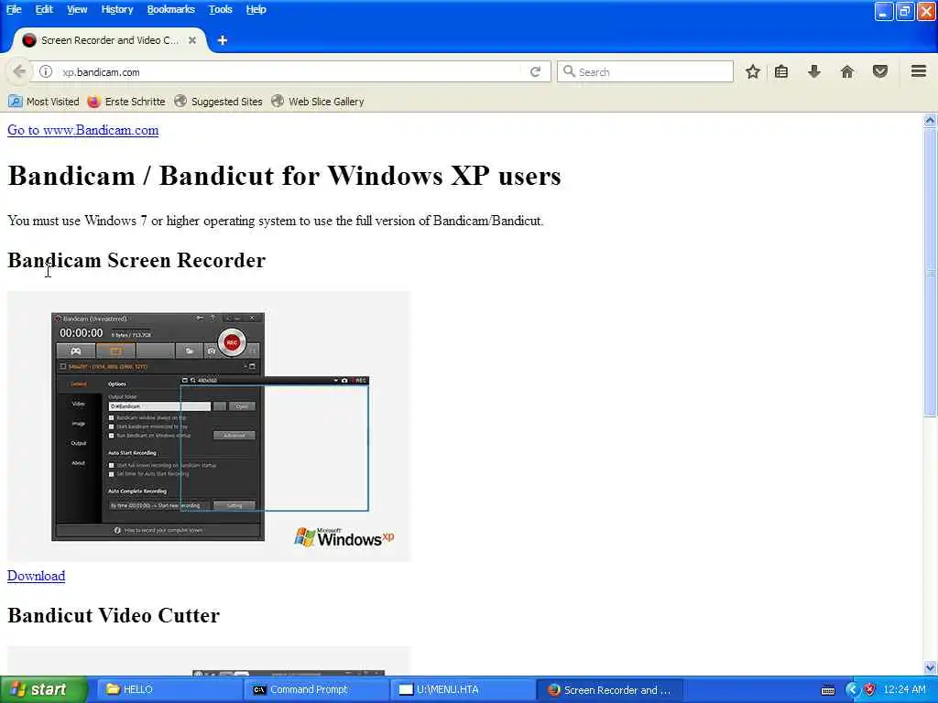This screenshot has width=938, height=703.
Task: Open the Suggested Sites bookmark
Action: point(218,102)
